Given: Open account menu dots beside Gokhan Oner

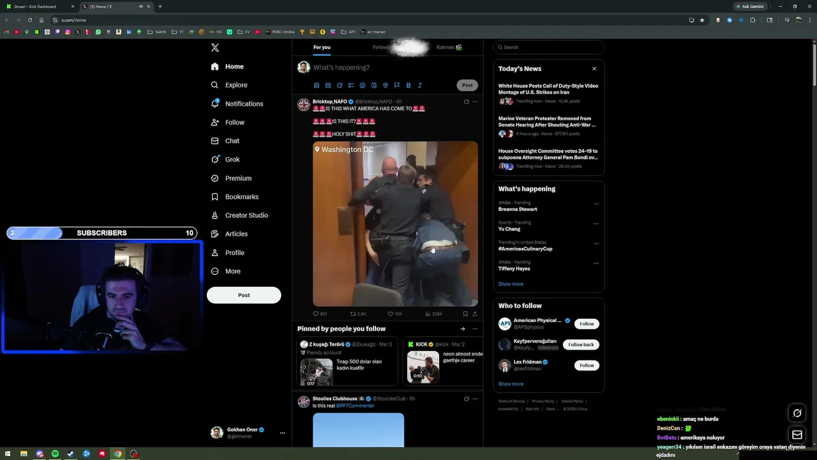Looking at the screenshot, I should (282, 433).
